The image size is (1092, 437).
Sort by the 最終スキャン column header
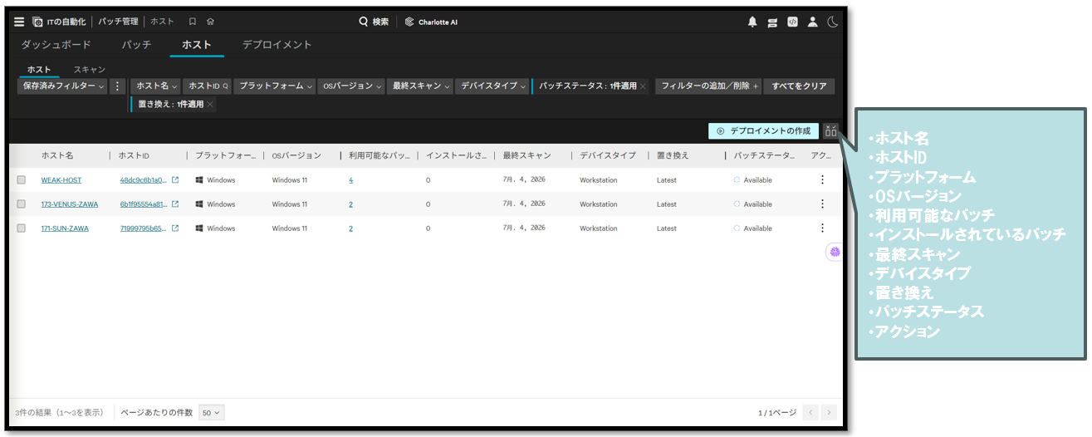(x=526, y=155)
